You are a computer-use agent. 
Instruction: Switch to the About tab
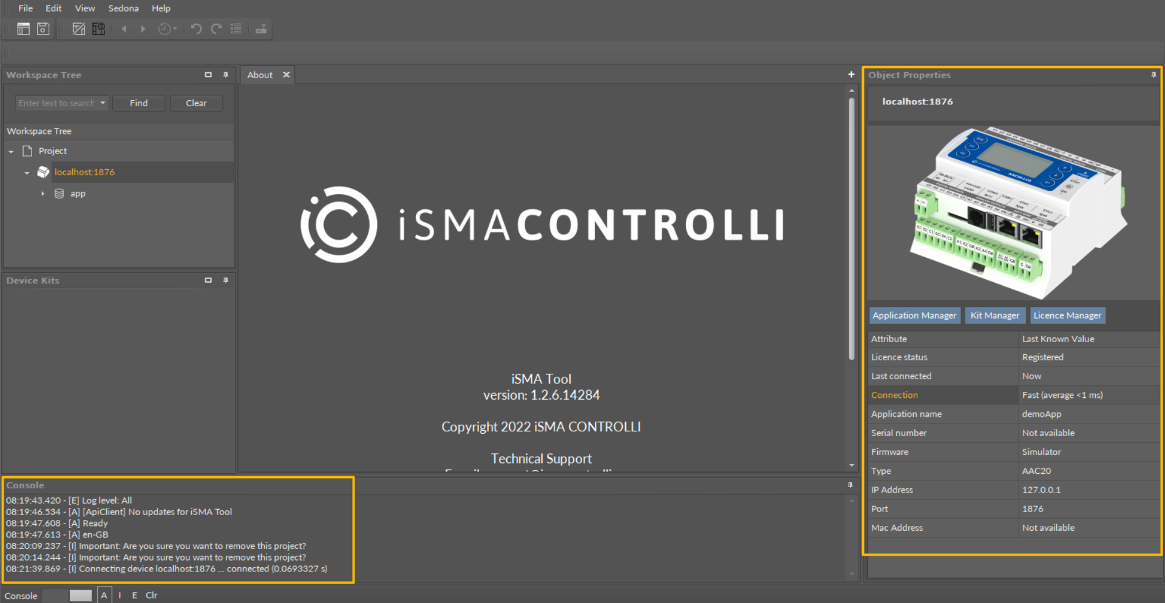[260, 75]
